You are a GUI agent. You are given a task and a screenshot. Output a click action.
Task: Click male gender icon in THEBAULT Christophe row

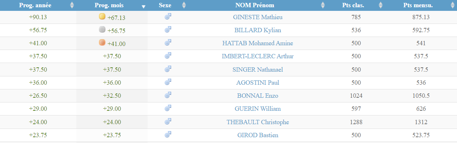168,121
